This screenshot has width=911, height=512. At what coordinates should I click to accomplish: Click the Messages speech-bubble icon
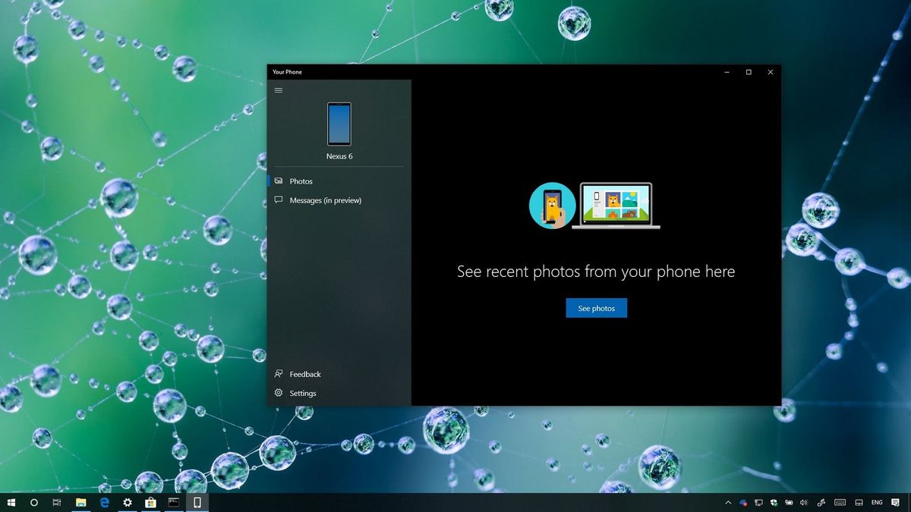coord(279,200)
